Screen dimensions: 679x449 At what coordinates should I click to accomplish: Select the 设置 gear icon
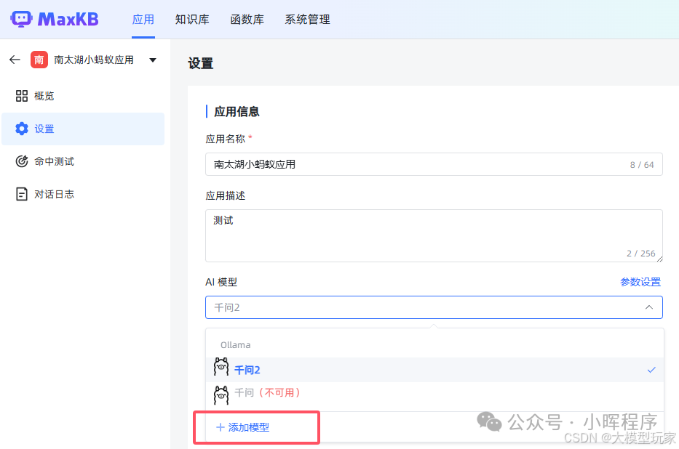(x=22, y=129)
